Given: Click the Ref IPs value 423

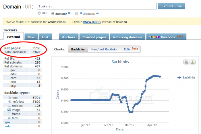Looking at the screenshot, I should tap(37, 59).
